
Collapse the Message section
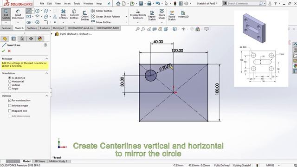46,59
